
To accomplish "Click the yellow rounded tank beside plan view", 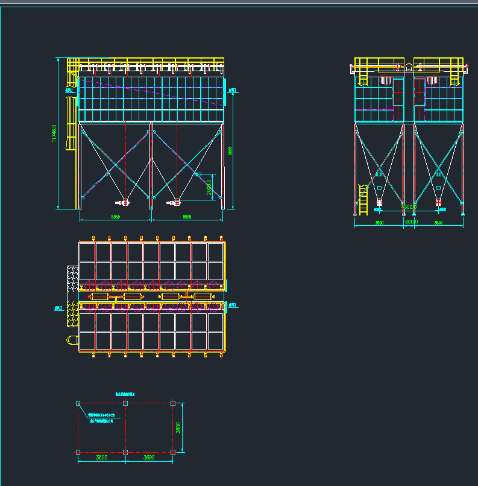I will coord(72,341).
